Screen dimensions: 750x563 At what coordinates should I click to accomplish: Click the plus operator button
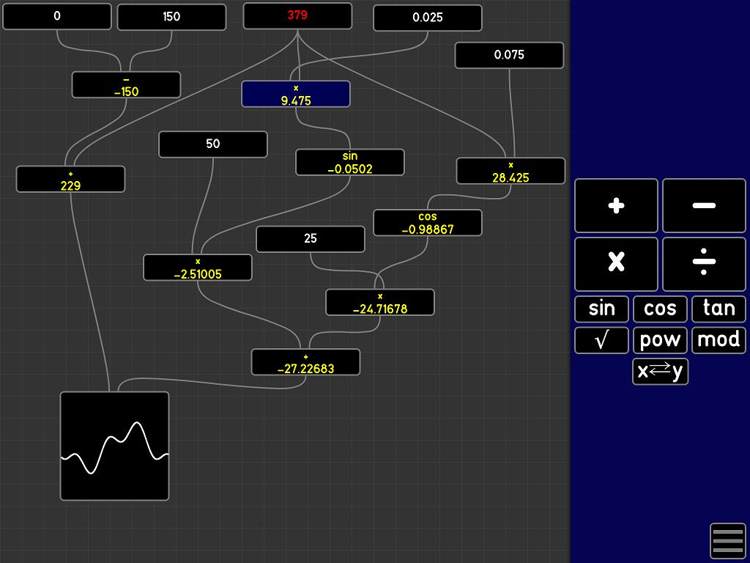pos(616,205)
